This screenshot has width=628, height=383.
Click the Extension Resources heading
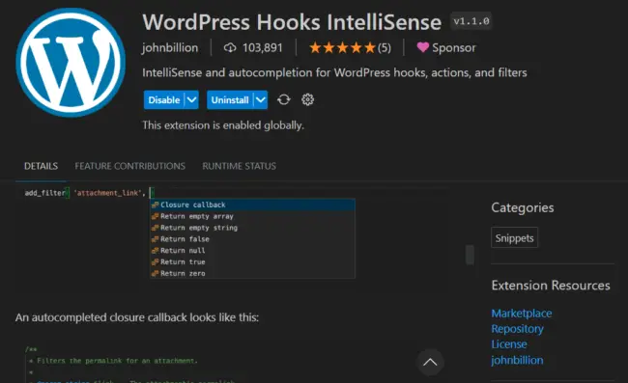coord(551,286)
